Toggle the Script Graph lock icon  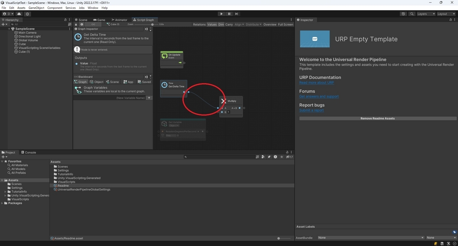coord(76,24)
